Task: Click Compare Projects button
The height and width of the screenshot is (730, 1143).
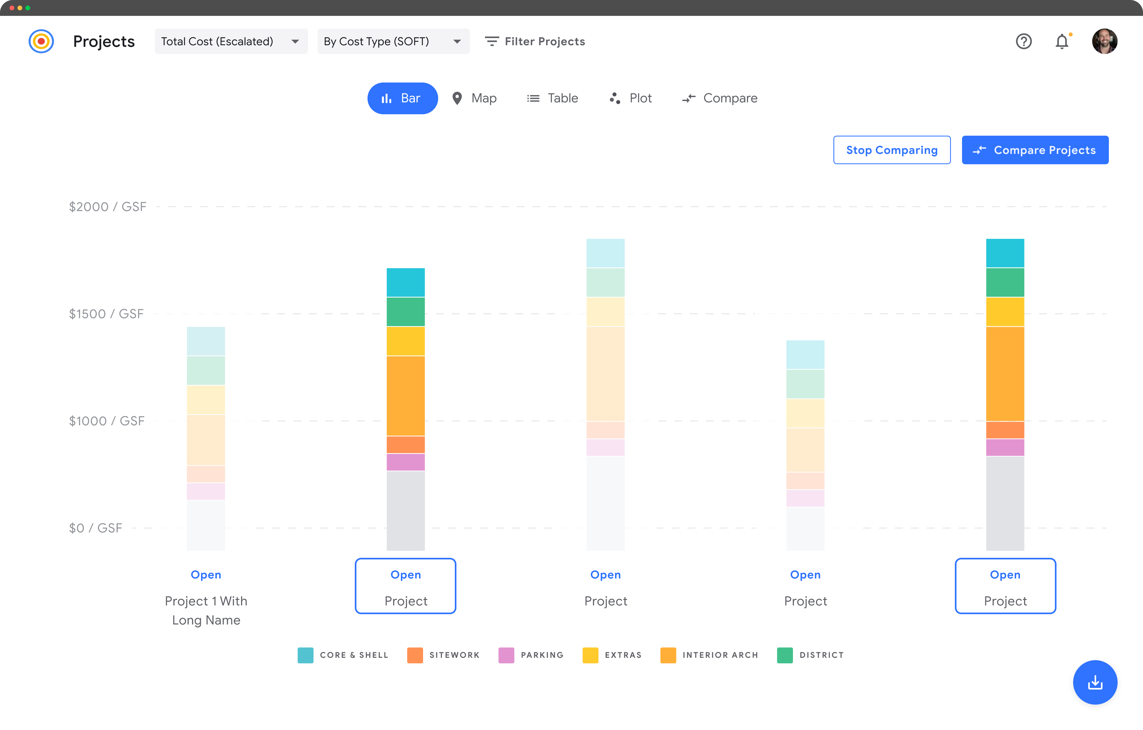Action: click(1036, 150)
